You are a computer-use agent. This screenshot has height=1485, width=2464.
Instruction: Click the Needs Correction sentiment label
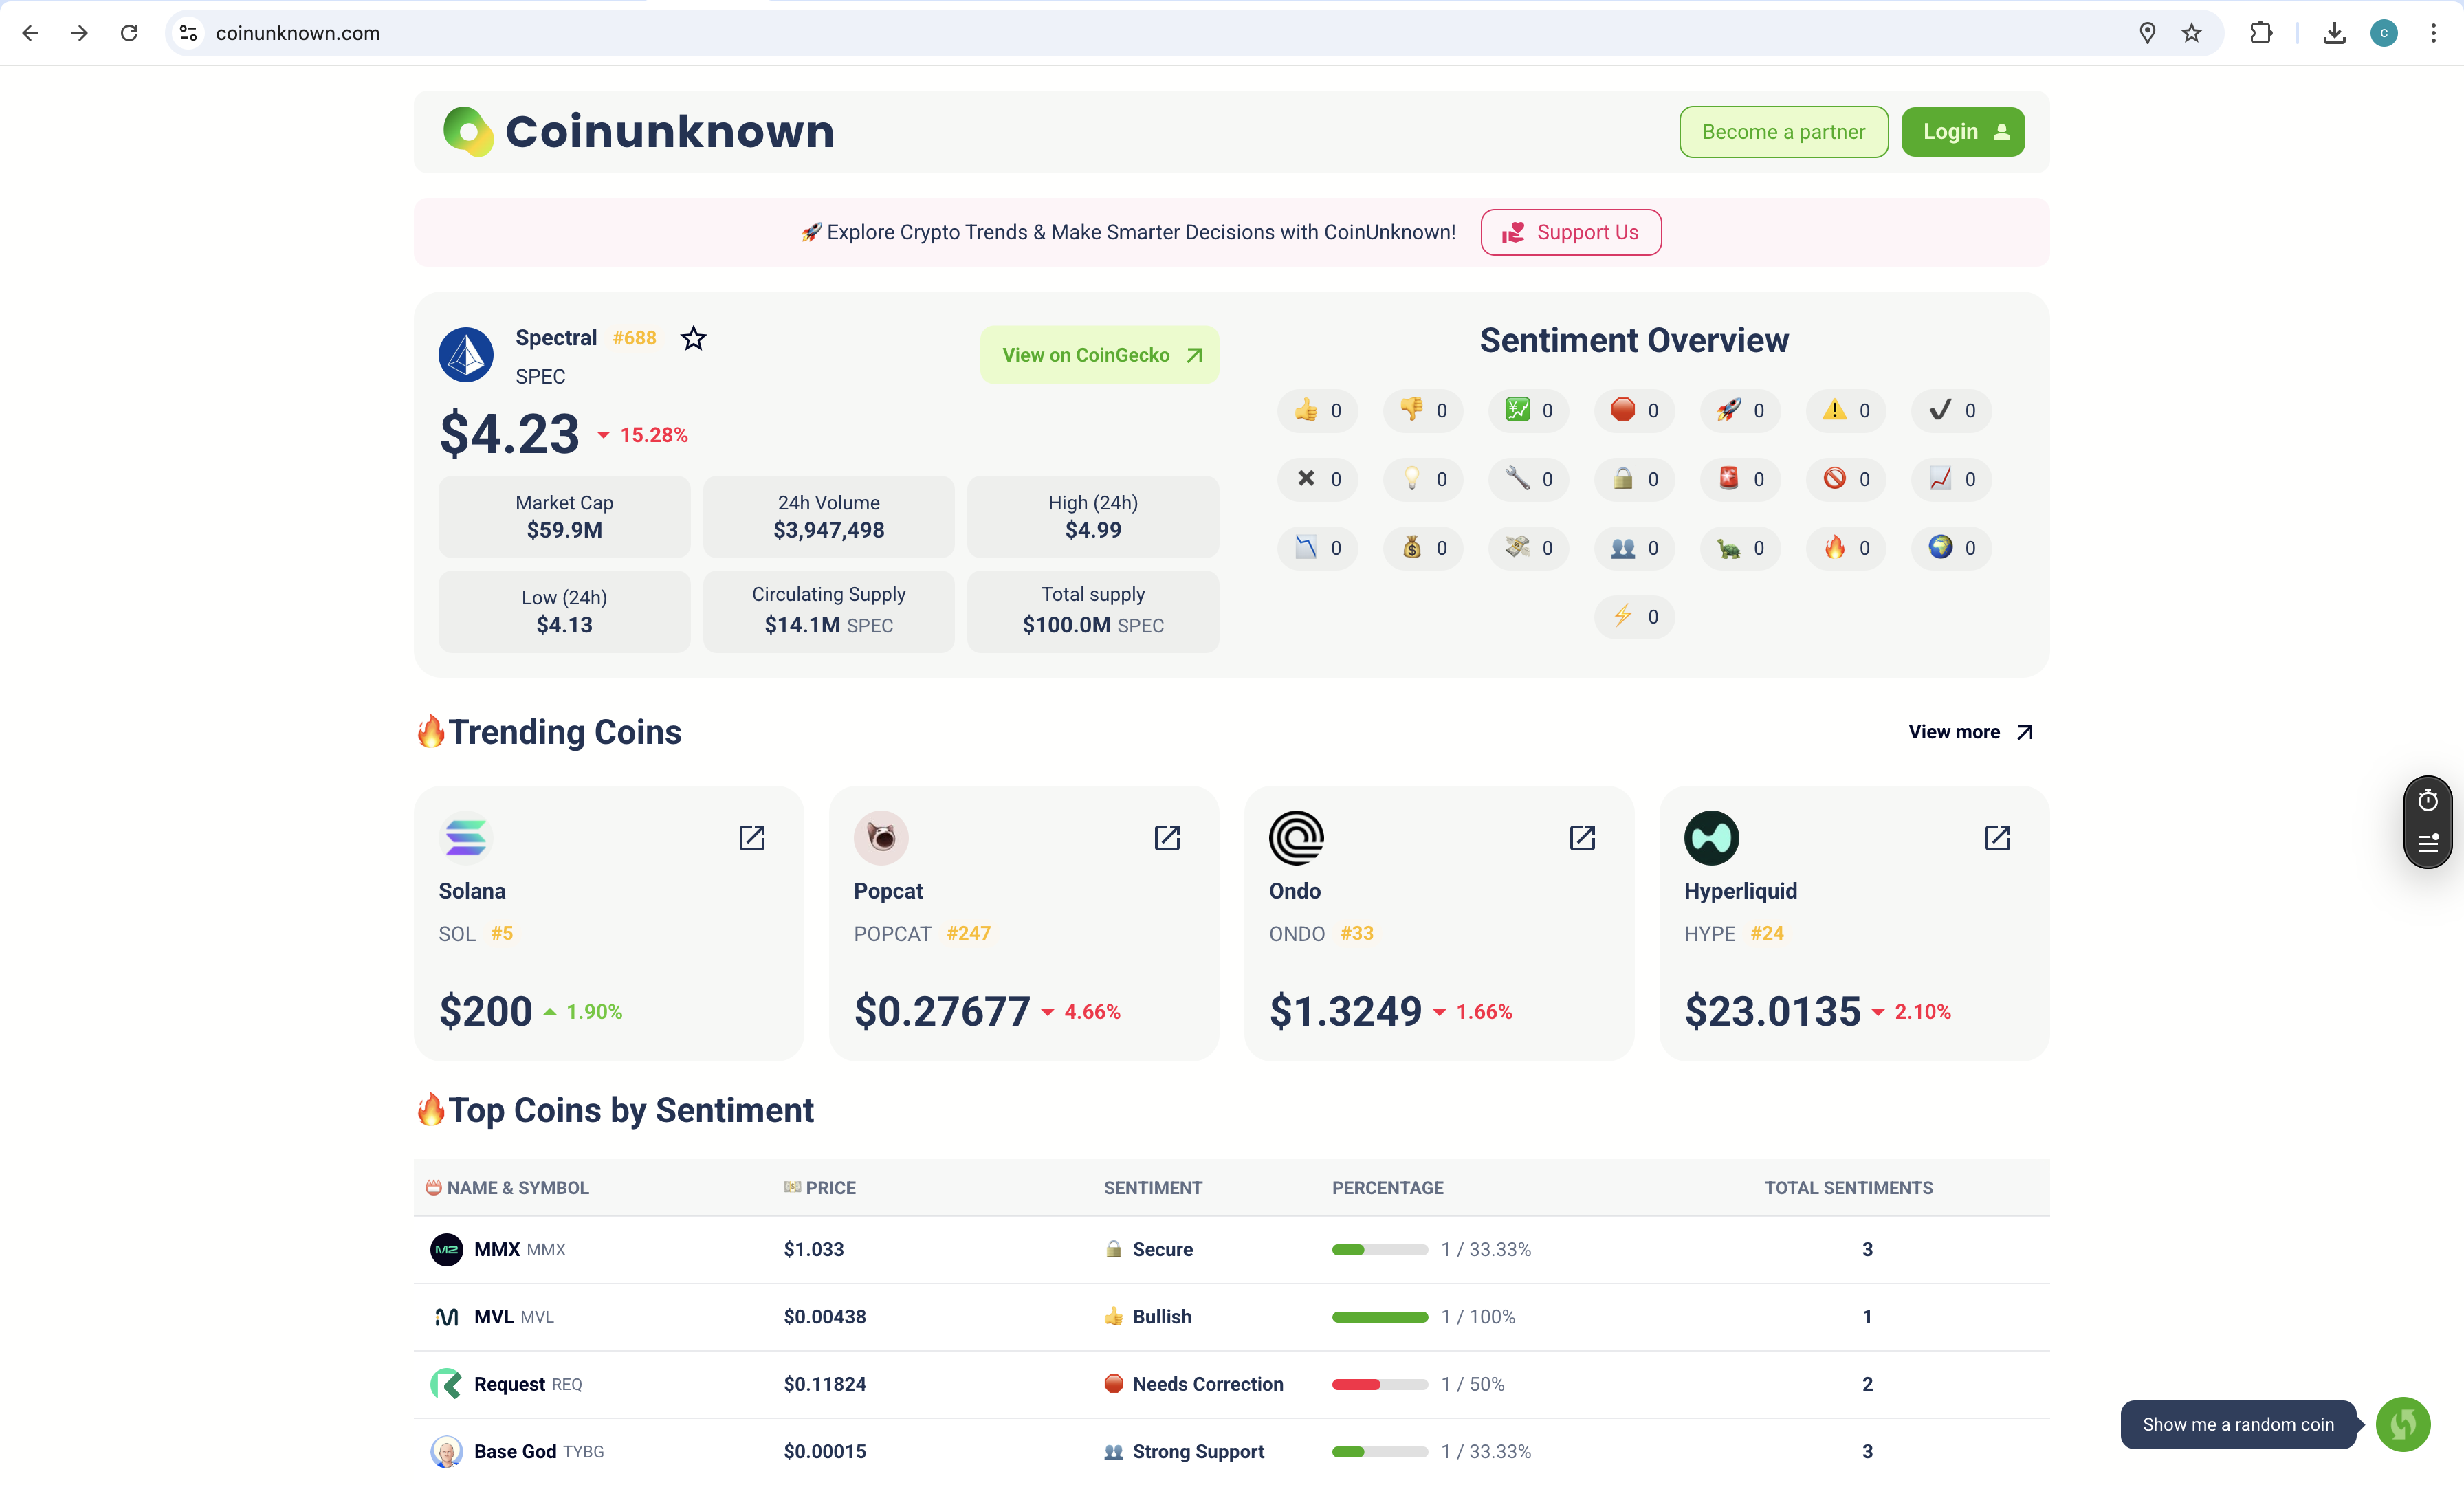(1207, 1384)
